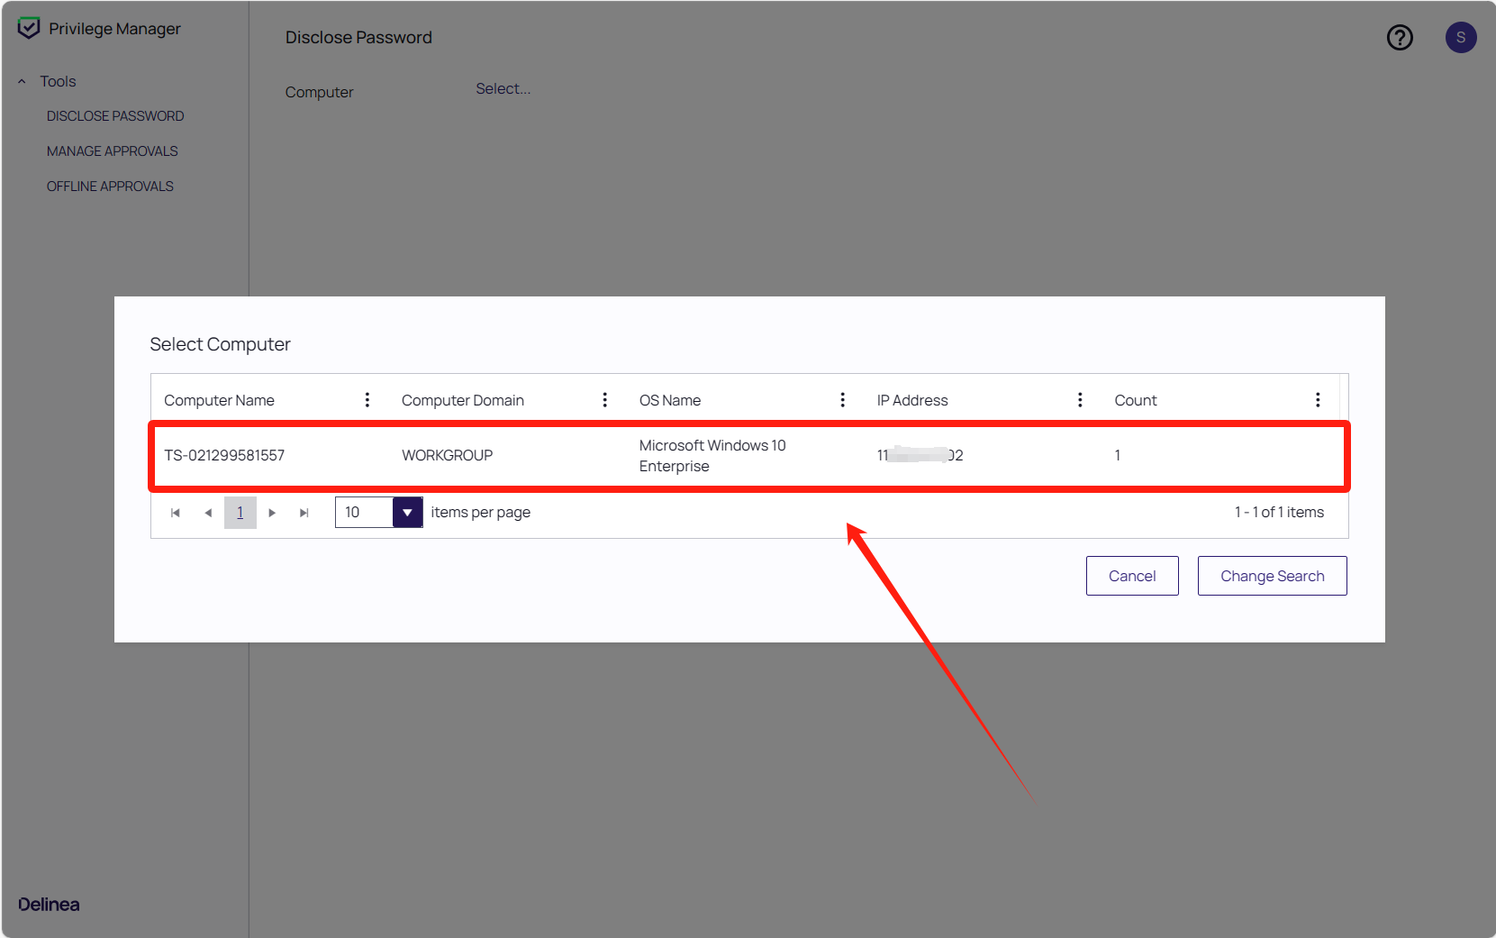Click the Privilege Manager shield logo
The image size is (1496, 938).
[x=29, y=29]
